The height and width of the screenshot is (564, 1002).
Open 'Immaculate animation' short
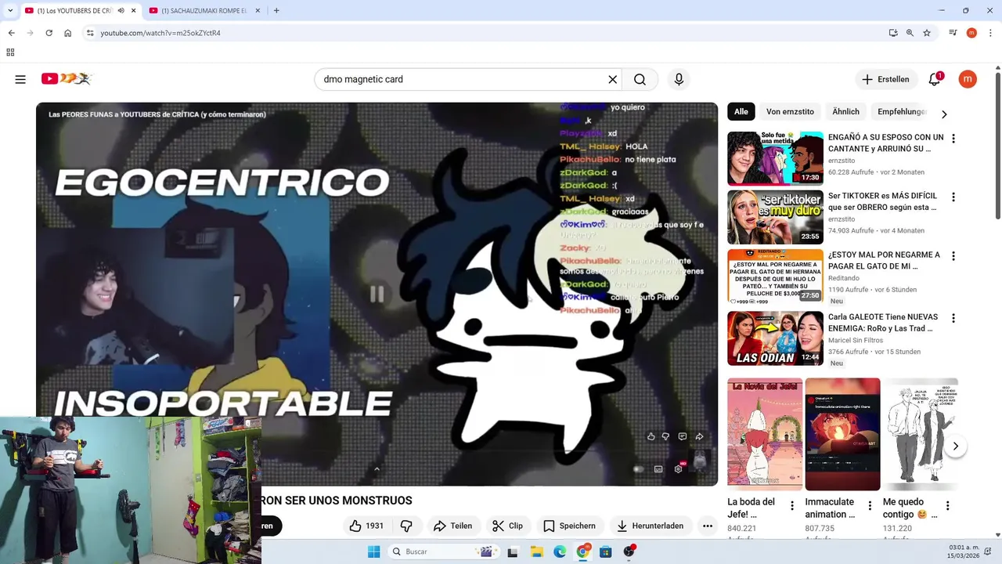tap(842, 434)
